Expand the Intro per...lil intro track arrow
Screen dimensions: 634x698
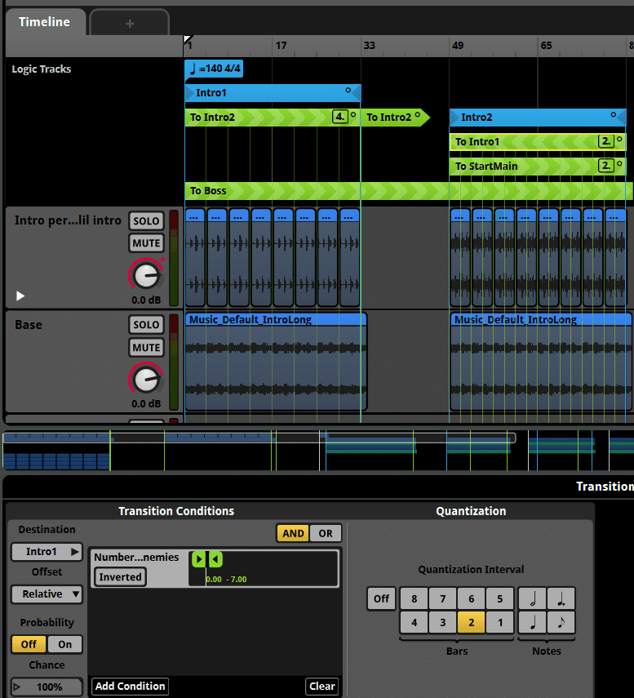[x=20, y=296]
